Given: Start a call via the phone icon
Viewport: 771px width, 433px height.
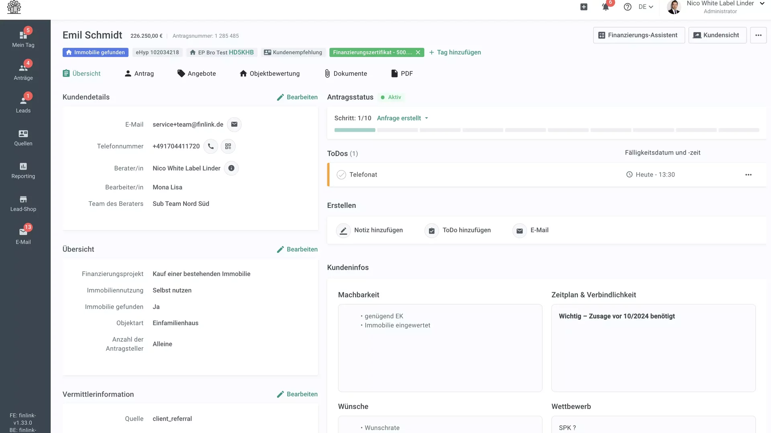Looking at the screenshot, I should click(210, 146).
